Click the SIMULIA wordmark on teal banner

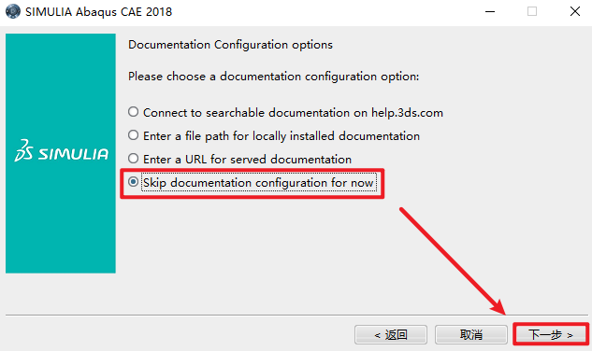pyautogui.click(x=73, y=154)
